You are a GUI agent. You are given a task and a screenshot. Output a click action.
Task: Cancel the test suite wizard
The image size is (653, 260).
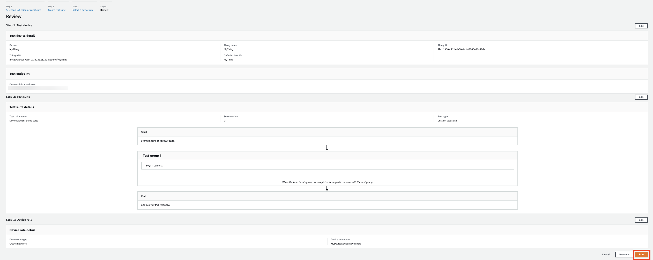click(606, 255)
